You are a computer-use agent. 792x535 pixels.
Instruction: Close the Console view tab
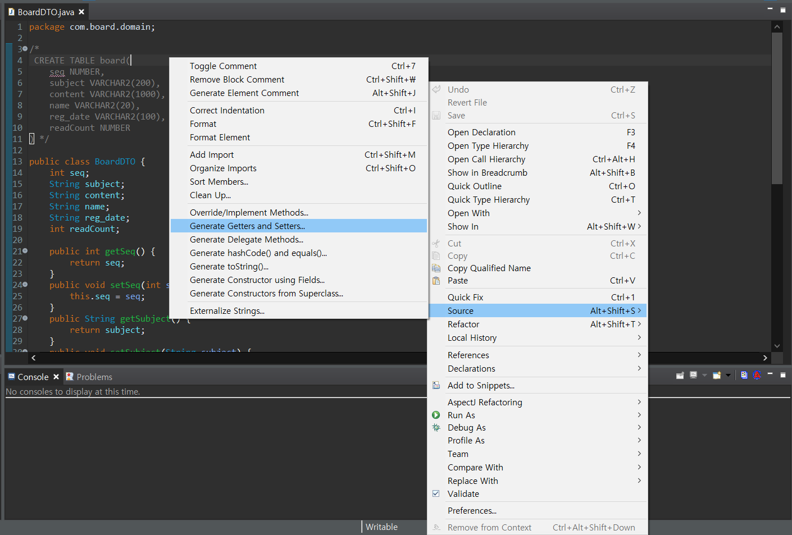56,377
